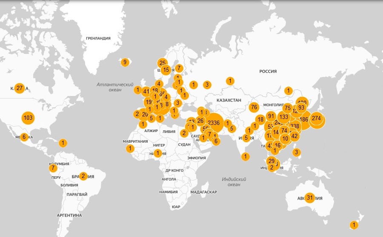Select the 18 marker in western China
The image size is (383, 237).
pyautogui.click(x=260, y=119)
